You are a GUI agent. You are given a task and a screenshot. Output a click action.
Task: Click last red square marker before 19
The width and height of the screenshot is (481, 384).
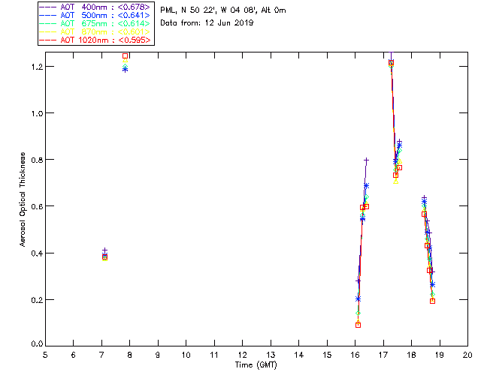pyautogui.click(x=433, y=301)
